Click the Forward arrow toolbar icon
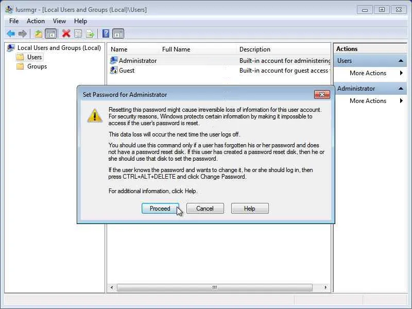Image resolution: width=412 pixels, height=309 pixels. tap(23, 33)
